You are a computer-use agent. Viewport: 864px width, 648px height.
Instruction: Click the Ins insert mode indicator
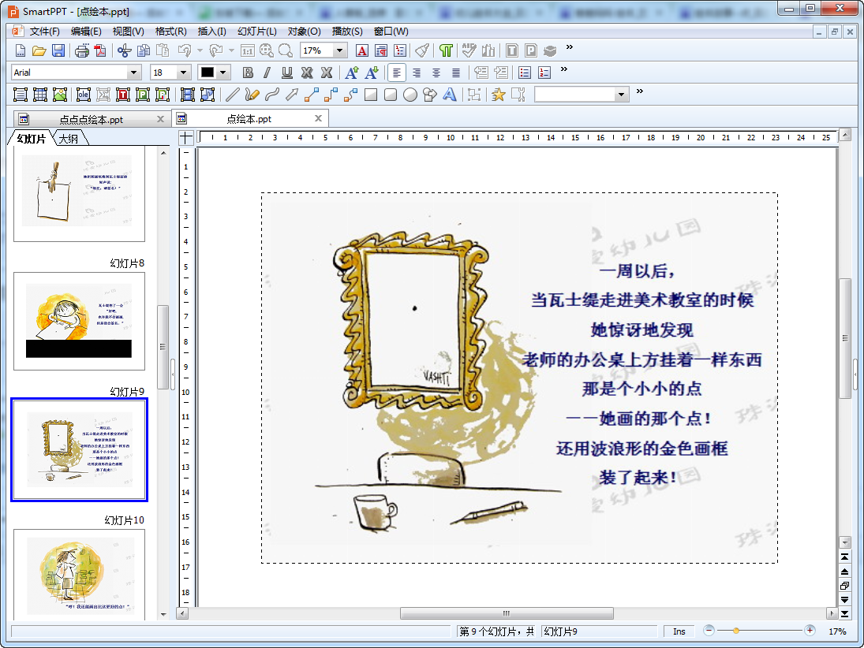[679, 631]
